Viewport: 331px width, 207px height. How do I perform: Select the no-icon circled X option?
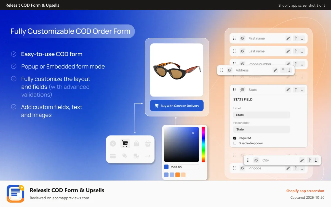pos(113,144)
